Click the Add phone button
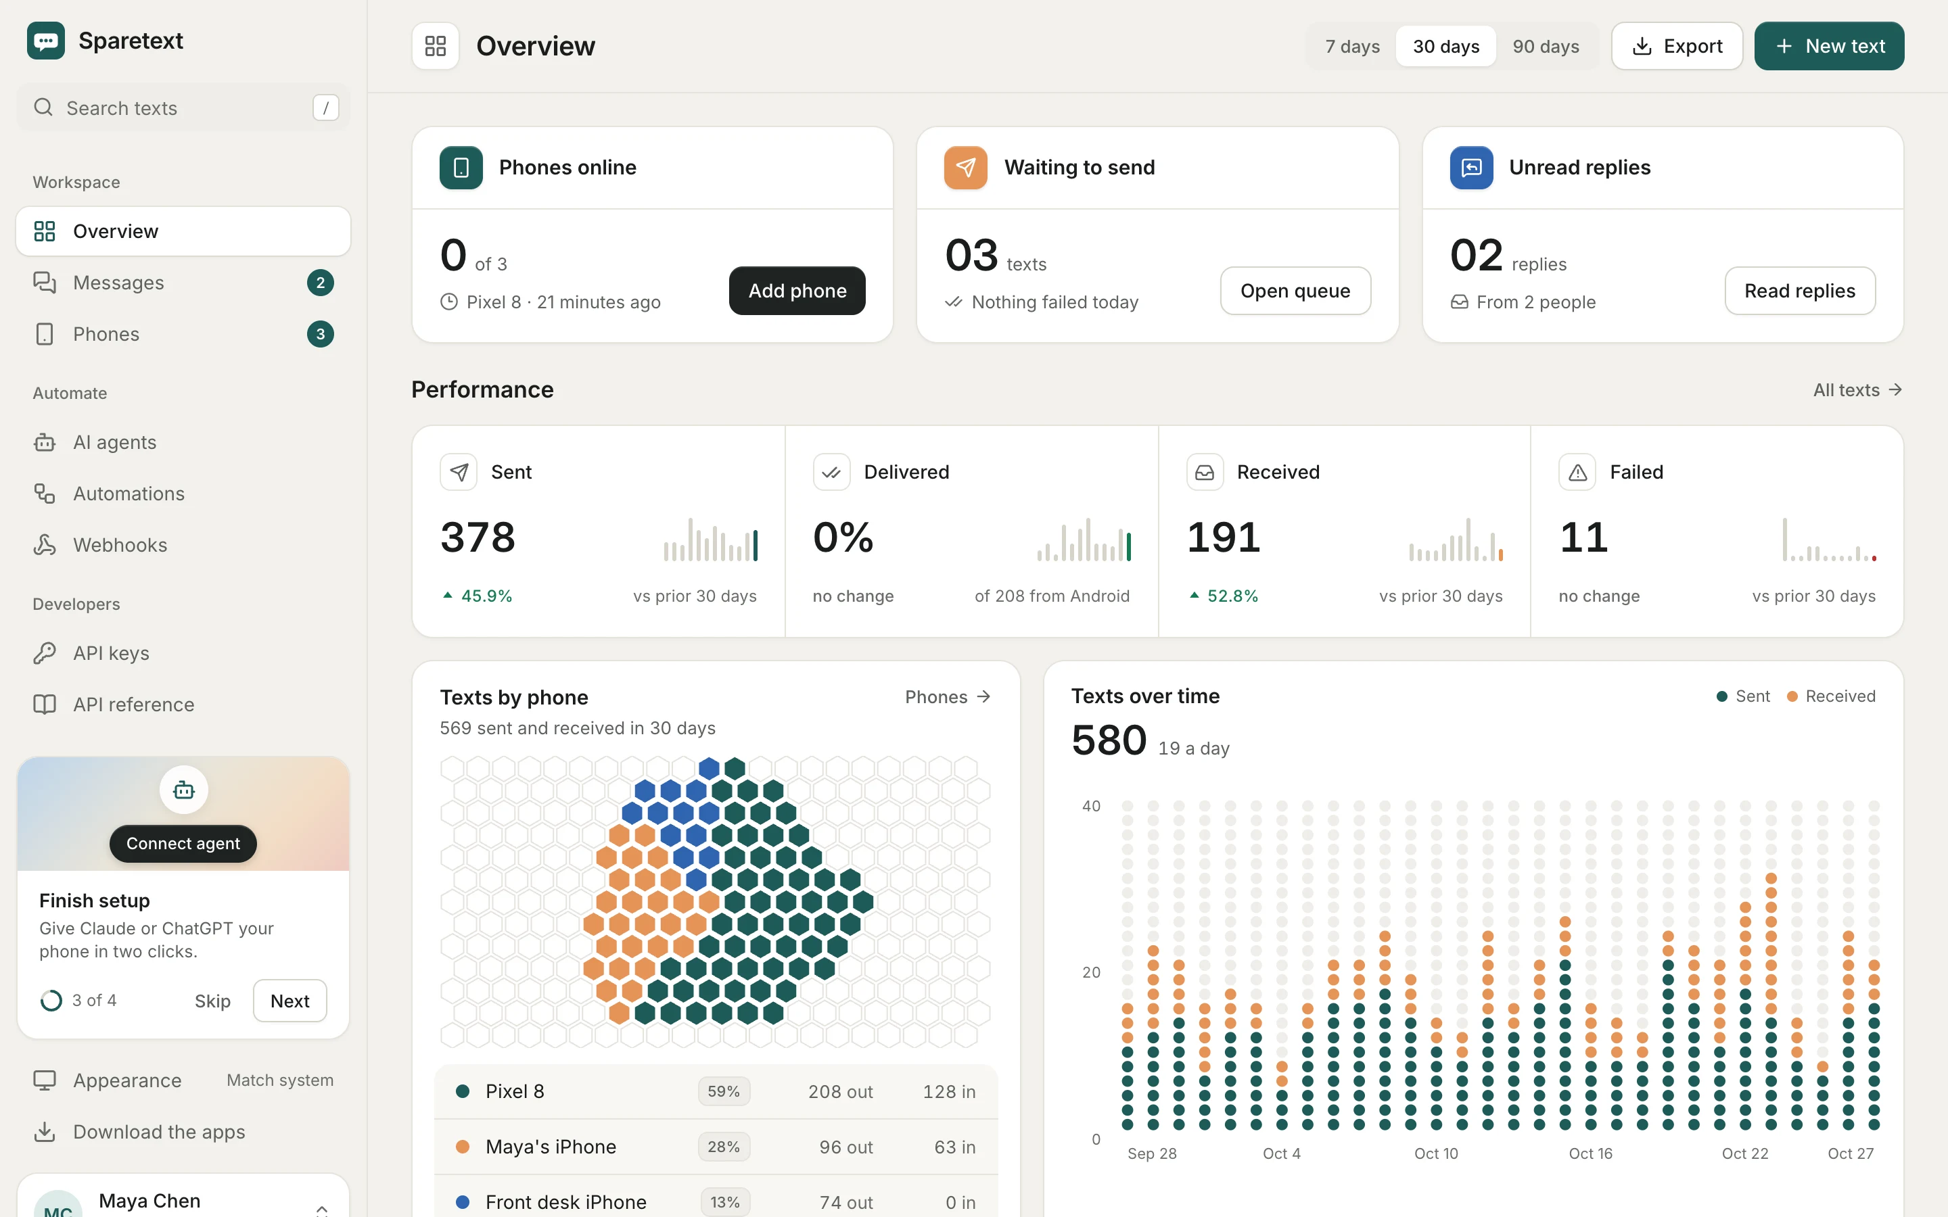This screenshot has width=1948, height=1217. coord(797,291)
